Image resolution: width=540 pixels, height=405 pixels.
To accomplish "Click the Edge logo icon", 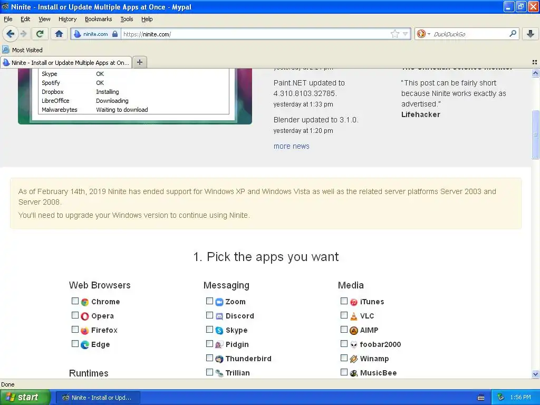I will tap(85, 345).
